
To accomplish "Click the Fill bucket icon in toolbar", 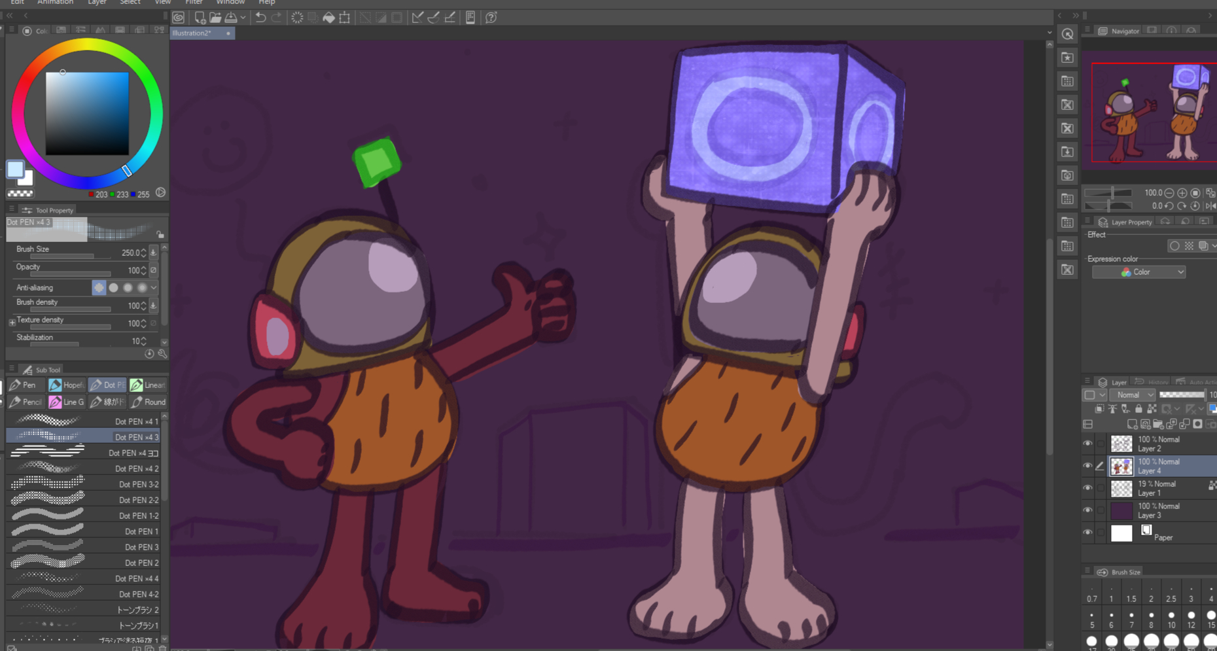I will pyautogui.click(x=328, y=18).
